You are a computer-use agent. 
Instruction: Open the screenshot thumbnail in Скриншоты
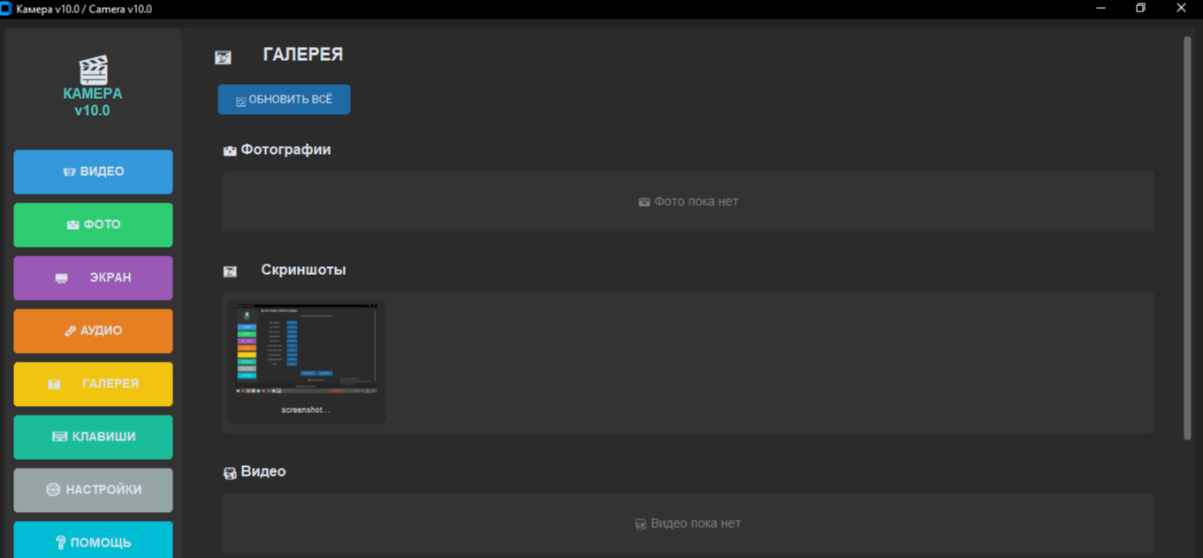(x=306, y=350)
